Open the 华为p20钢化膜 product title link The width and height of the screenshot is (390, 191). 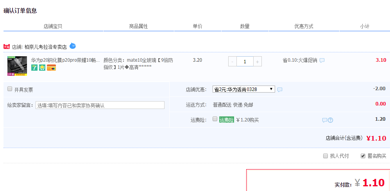(65, 60)
